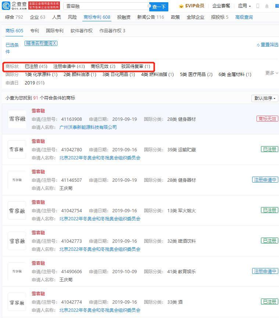
Task: Open the 默认排序 sort dropdown
Action: click(265, 98)
